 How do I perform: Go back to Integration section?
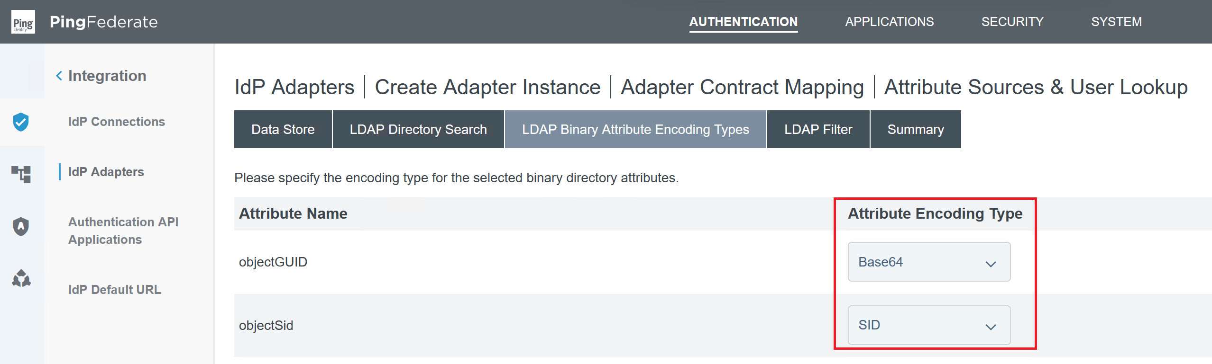pos(107,76)
